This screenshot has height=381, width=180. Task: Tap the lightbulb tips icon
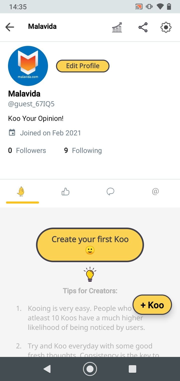pos(90,274)
